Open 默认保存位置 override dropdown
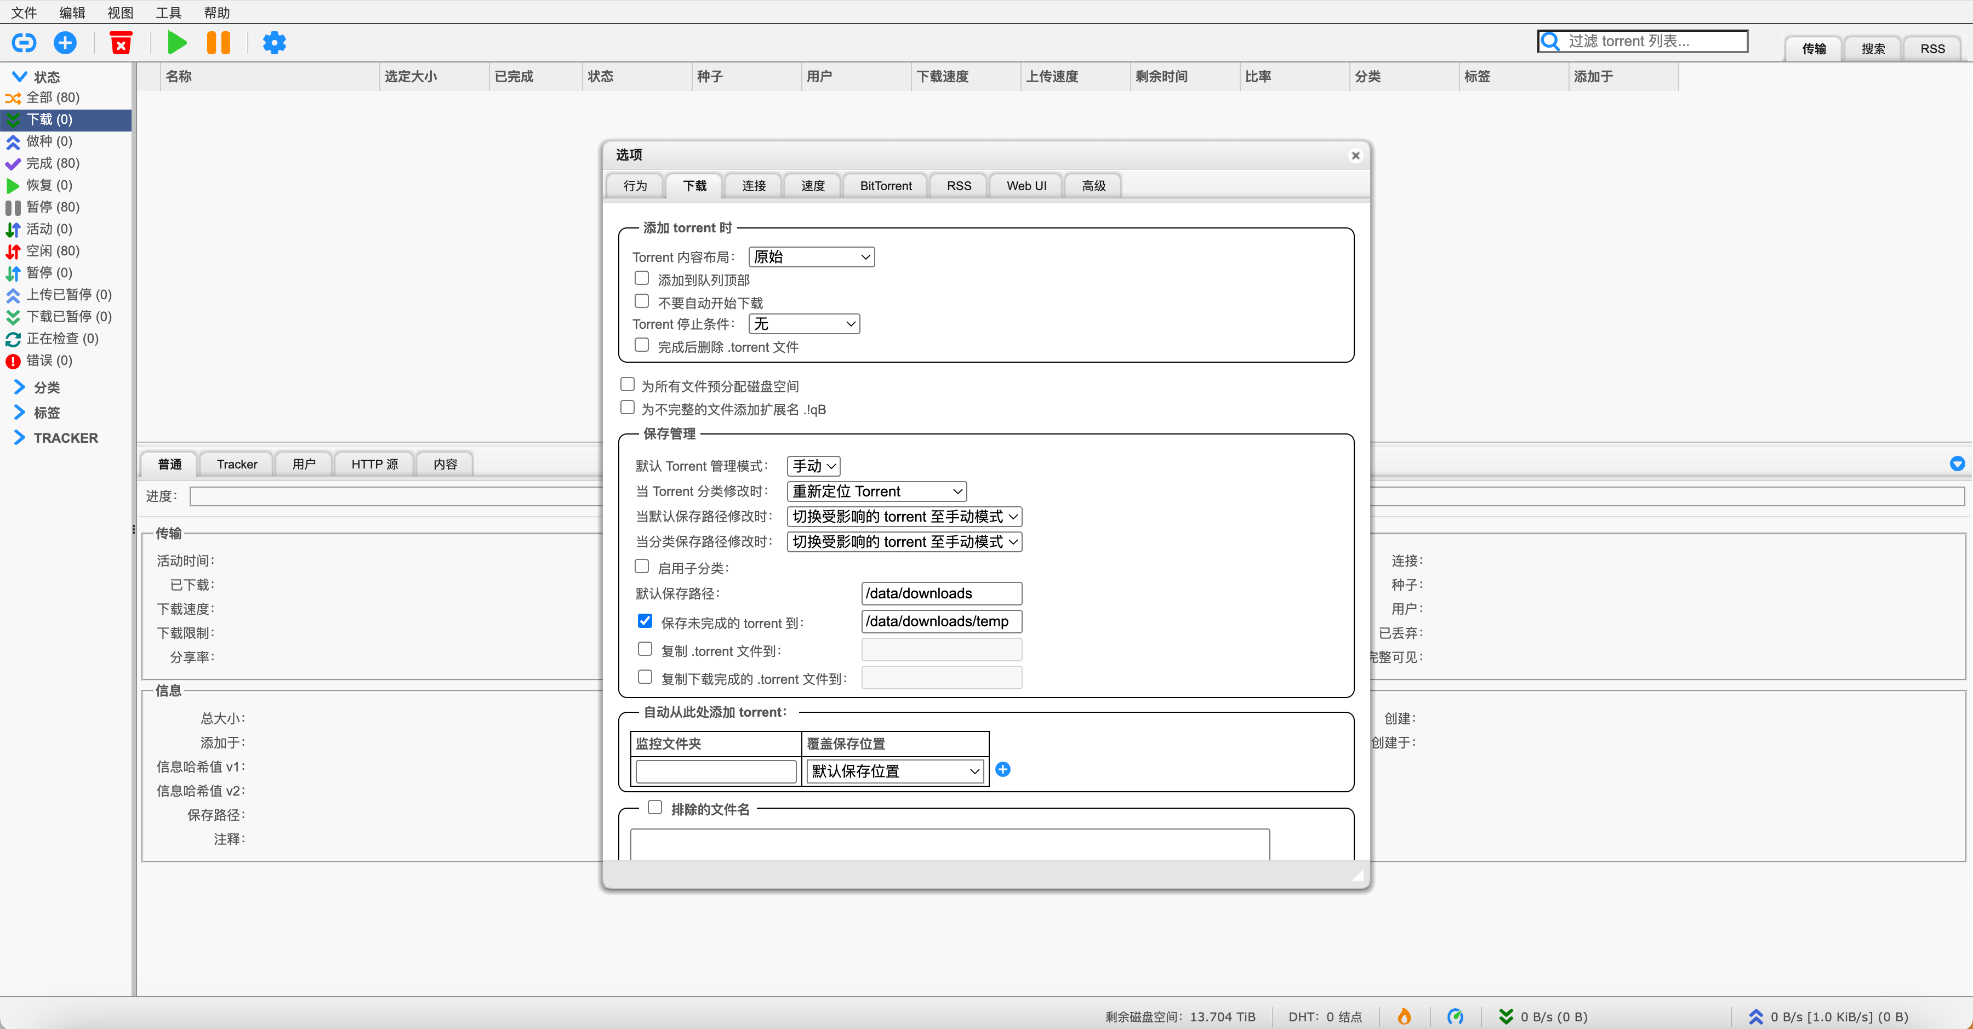 896,771
